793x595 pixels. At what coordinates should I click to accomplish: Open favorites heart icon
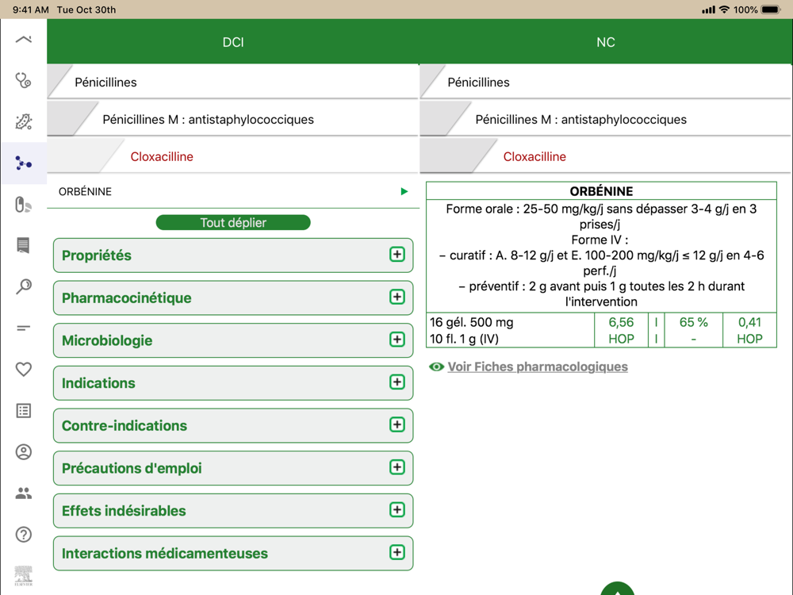tap(23, 370)
